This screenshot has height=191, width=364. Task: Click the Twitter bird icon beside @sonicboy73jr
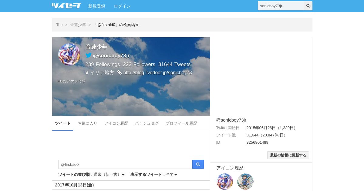click(88, 55)
